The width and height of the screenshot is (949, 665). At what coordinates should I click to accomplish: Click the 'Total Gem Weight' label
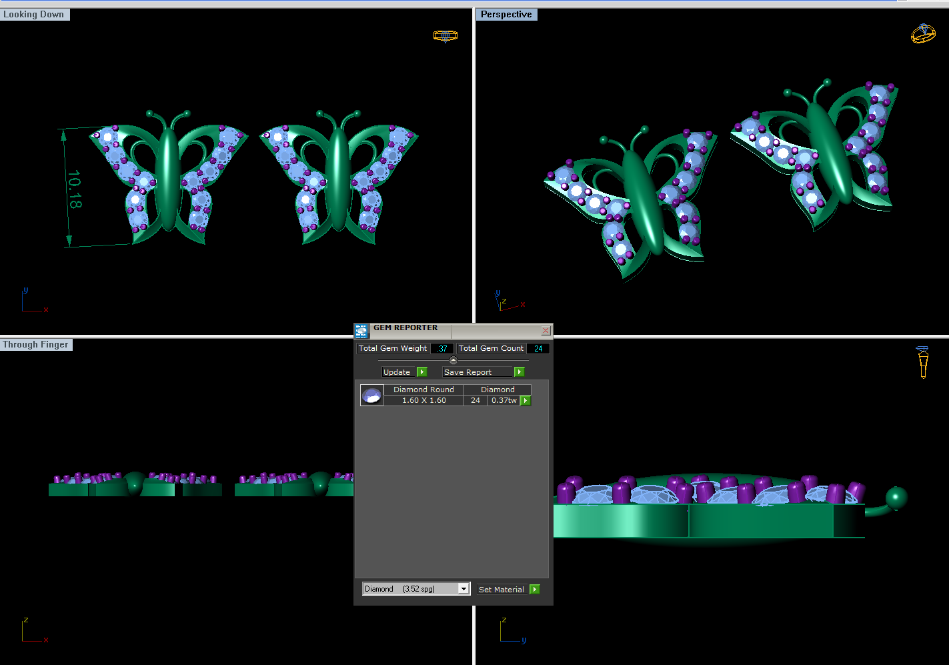(393, 348)
